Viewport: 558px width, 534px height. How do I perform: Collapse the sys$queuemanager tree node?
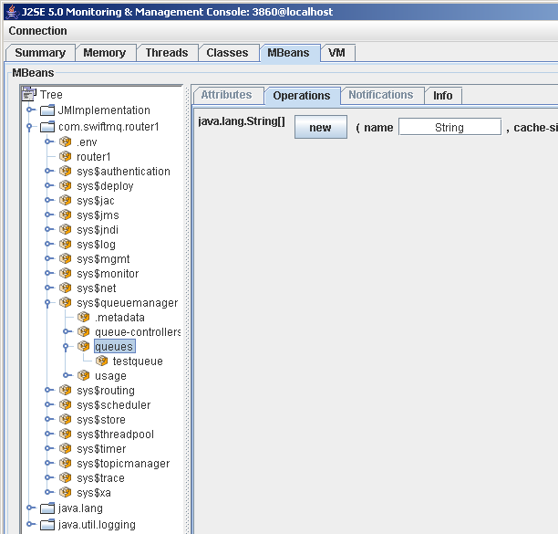pos(48,302)
